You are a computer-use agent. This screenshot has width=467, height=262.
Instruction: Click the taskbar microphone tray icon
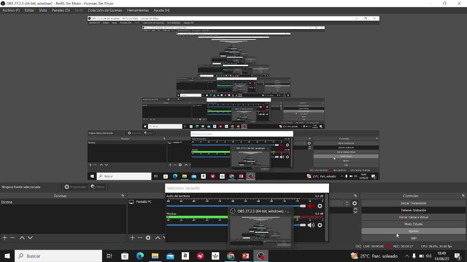(414, 256)
